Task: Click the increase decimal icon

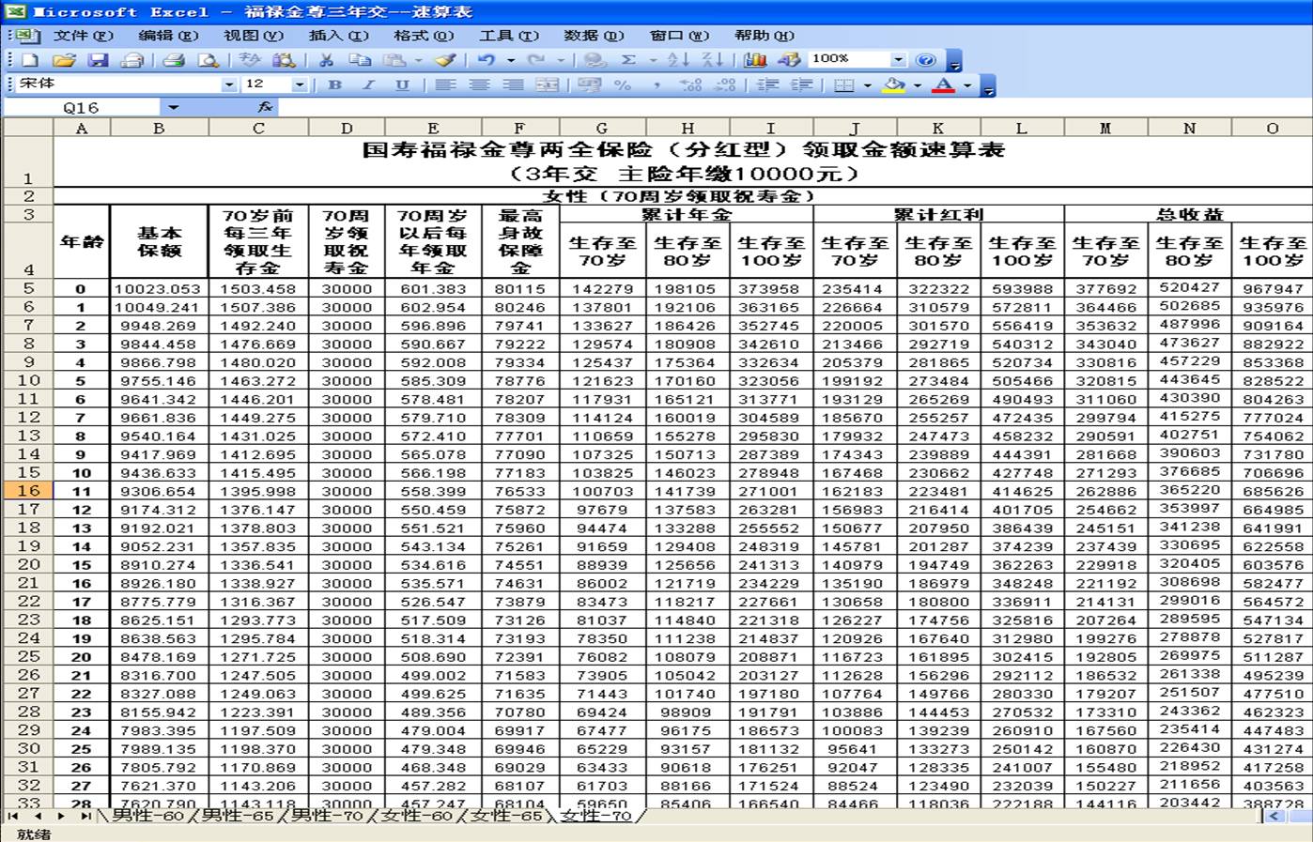Action: coord(690,85)
